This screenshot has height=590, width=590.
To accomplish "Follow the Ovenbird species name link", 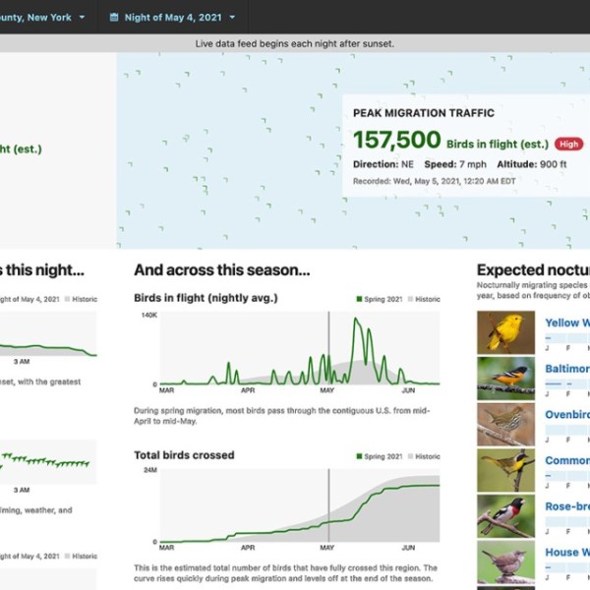I will coord(567,415).
